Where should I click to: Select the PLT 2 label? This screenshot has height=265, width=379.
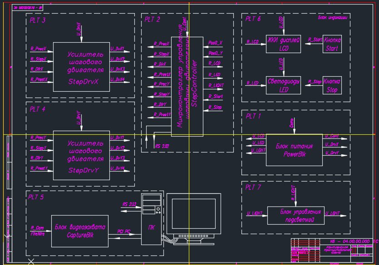(152, 20)
